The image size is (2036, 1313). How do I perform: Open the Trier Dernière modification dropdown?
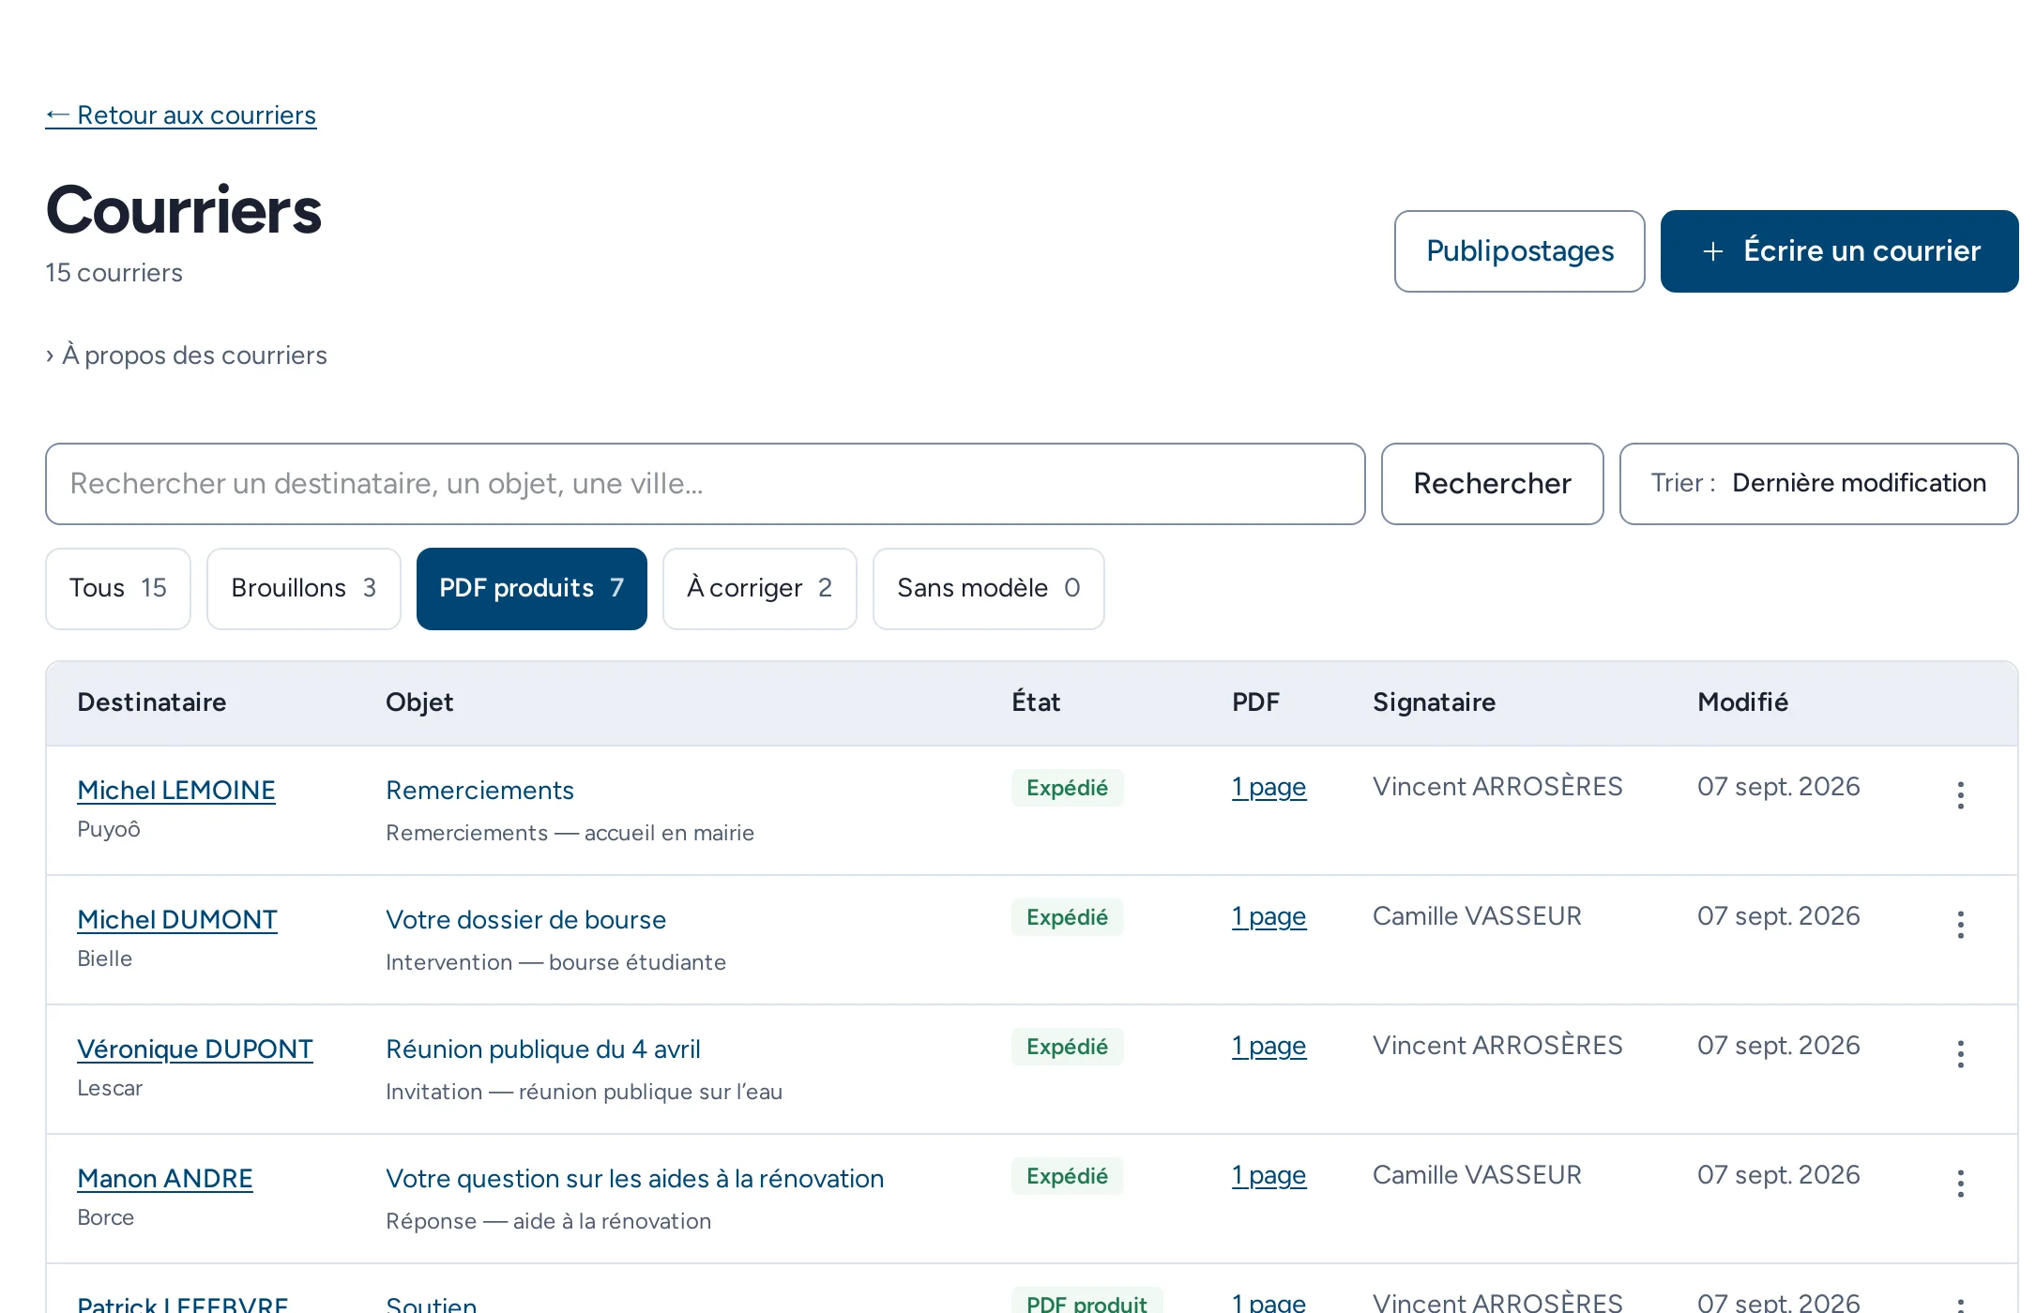point(1818,483)
